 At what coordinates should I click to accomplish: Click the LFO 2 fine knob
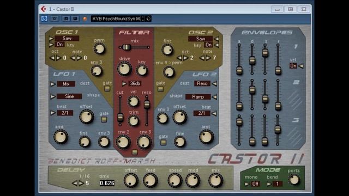(180, 142)
